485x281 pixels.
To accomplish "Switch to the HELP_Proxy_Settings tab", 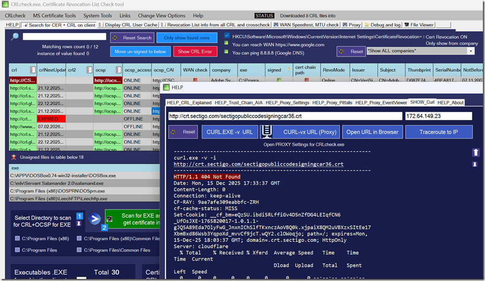I will coord(288,103).
